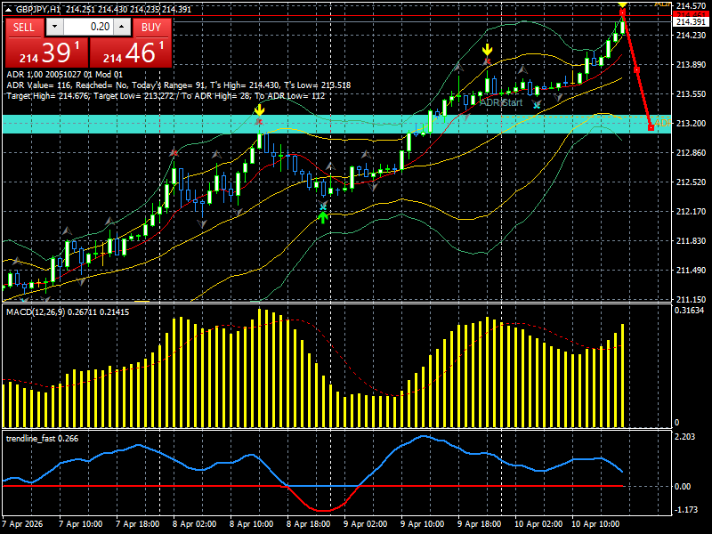This screenshot has width=712, height=534.
Task: Select the red square endpoint of the projection line
Action: point(651,127)
